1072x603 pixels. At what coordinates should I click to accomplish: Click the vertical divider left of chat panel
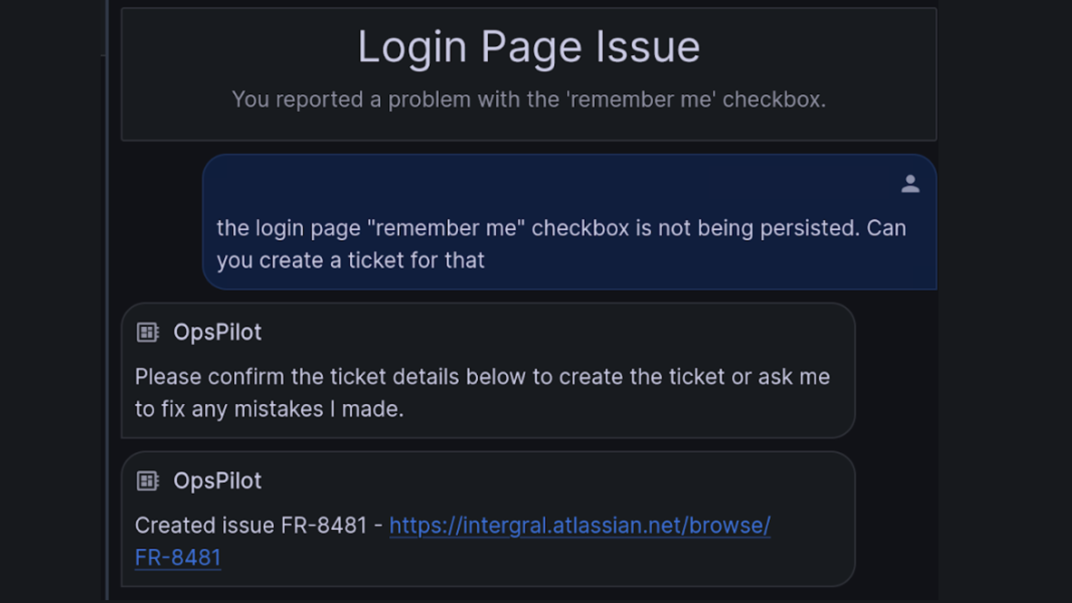107,301
